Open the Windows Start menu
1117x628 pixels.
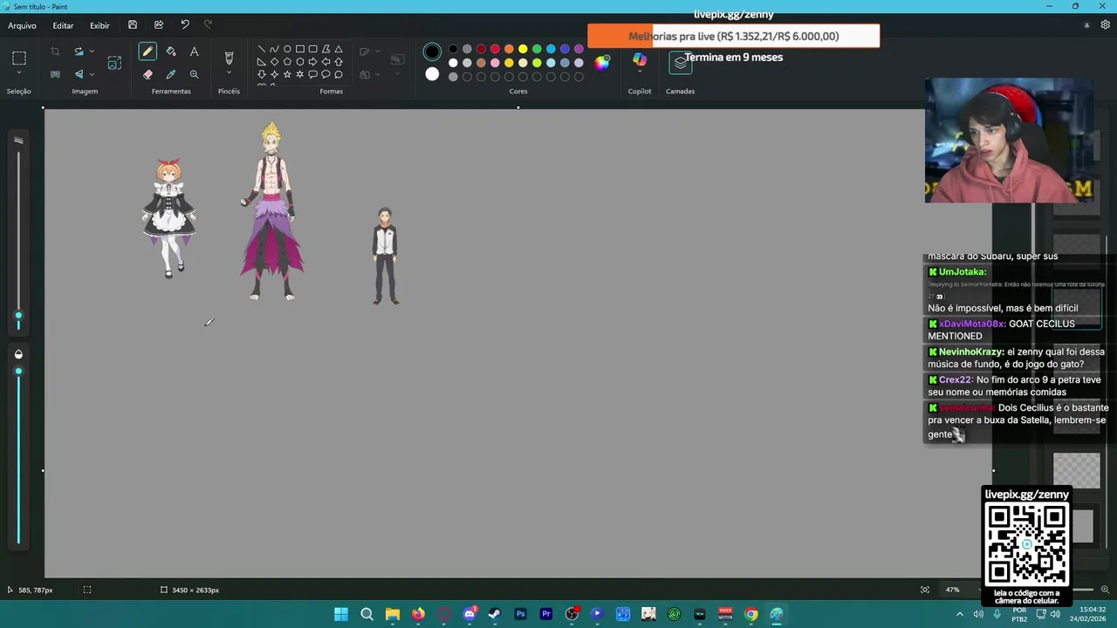tap(341, 614)
